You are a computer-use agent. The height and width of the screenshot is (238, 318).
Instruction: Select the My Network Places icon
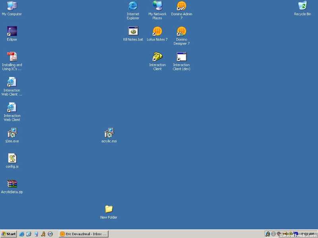(x=157, y=6)
